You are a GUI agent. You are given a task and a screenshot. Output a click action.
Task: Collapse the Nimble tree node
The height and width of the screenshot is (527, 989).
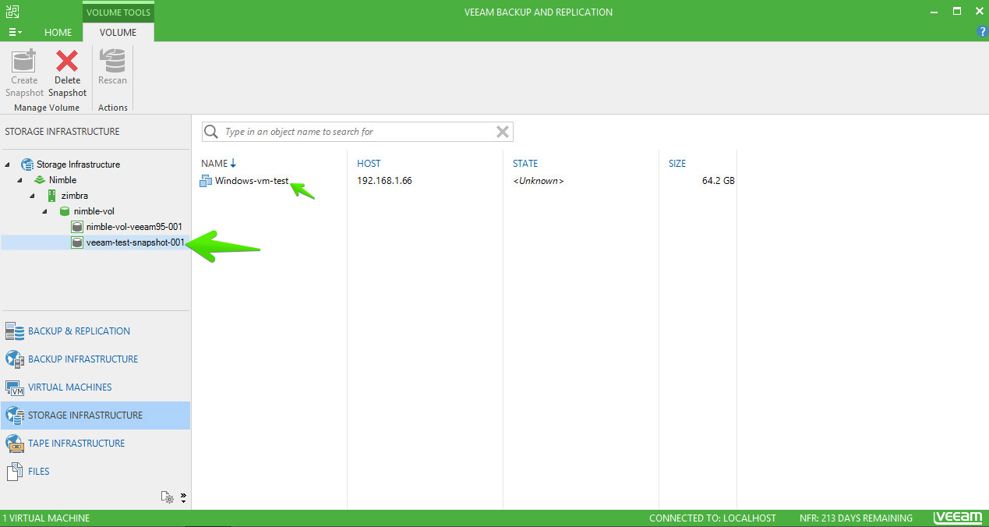(20, 180)
